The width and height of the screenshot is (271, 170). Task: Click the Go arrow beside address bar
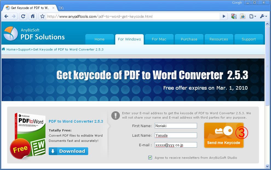coord(224,16)
